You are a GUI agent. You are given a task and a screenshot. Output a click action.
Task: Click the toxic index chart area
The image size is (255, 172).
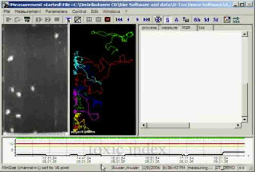coord(127,150)
